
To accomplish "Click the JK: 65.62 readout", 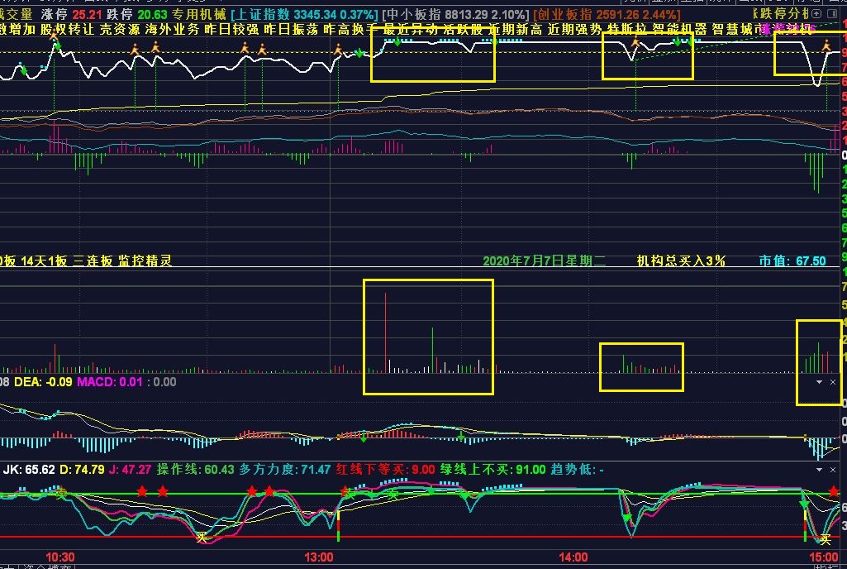I will (29, 470).
